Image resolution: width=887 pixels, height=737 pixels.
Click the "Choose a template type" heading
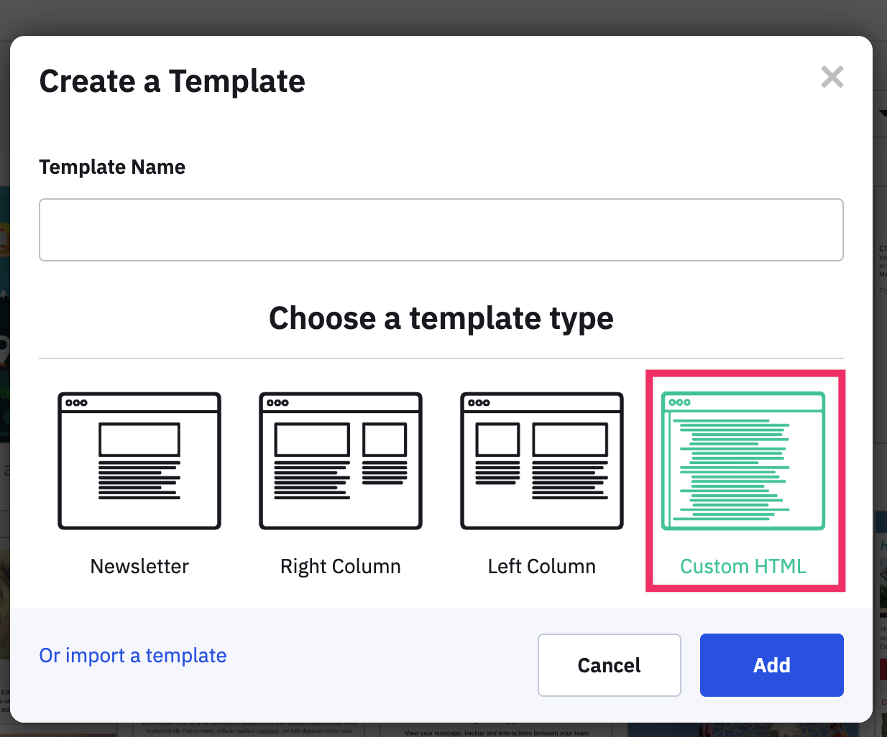pyautogui.click(x=441, y=317)
